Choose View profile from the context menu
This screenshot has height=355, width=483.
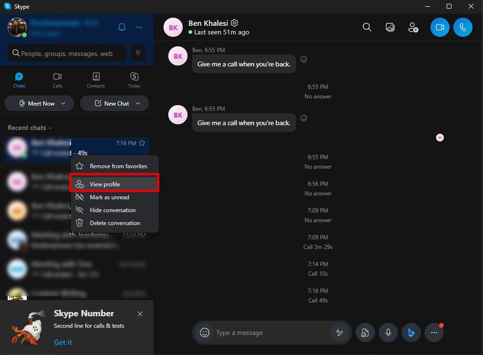click(115, 184)
